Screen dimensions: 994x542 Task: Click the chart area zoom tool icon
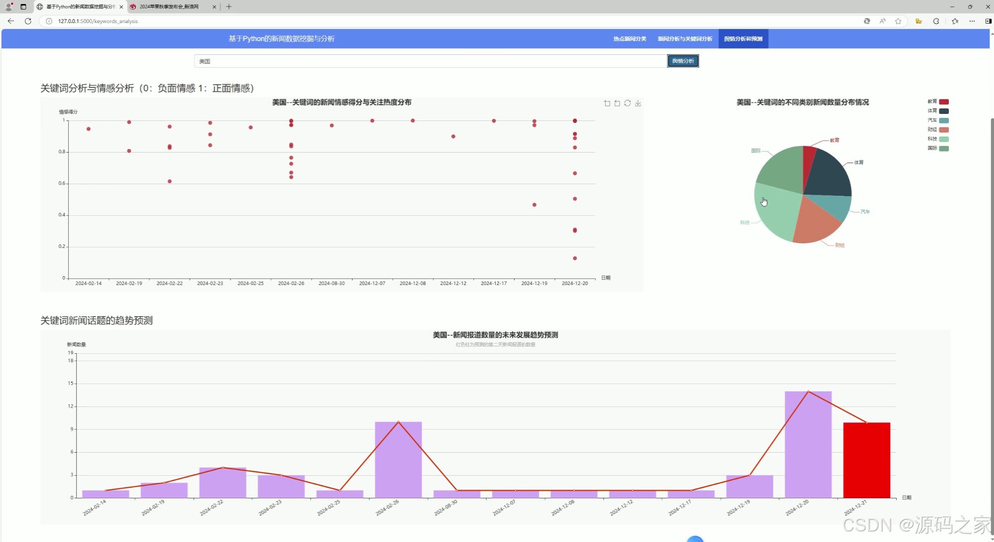(607, 103)
